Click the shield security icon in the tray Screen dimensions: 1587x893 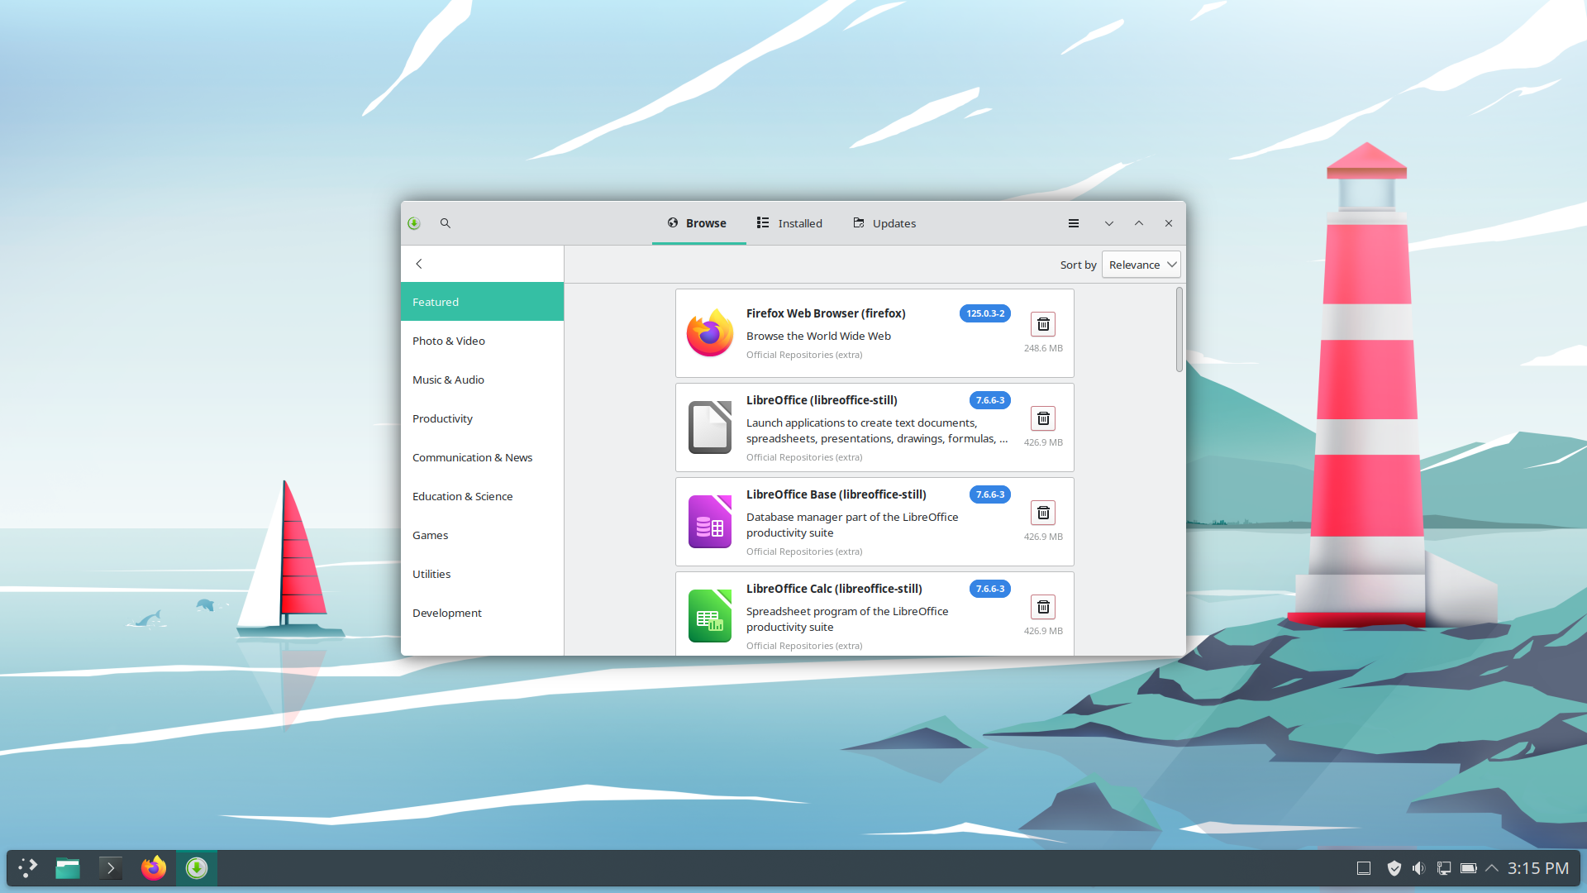pyautogui.click(x=1394, y=868)
